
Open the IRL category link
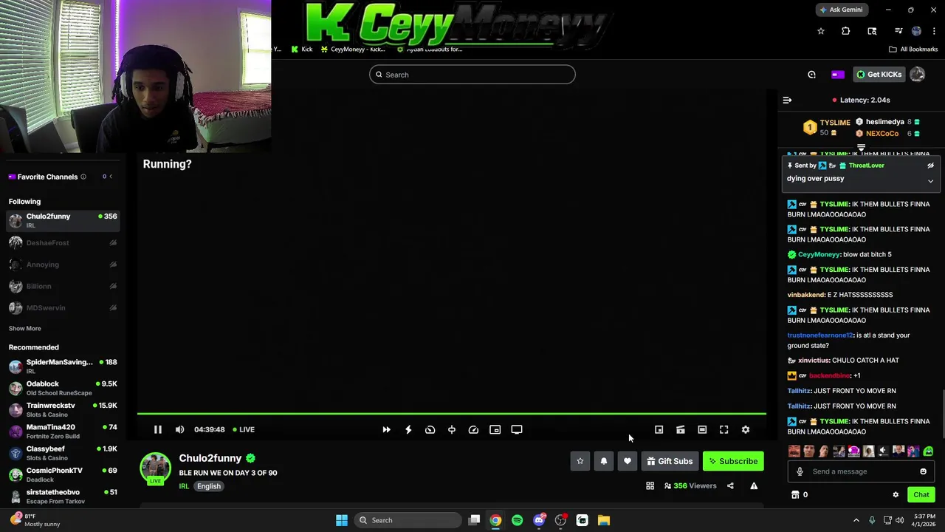[x=184, y=486]
